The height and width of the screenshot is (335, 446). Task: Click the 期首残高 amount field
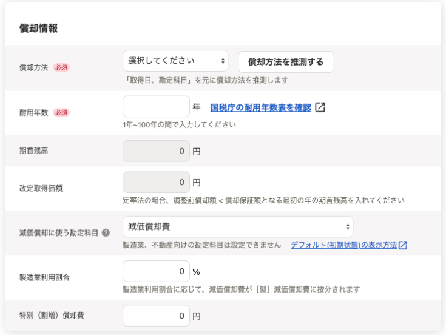click(x=156, y=151)
